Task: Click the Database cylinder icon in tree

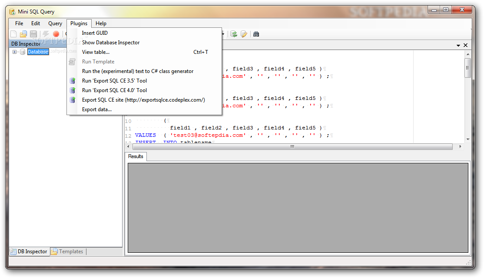Action: click(x=23, y=52)
